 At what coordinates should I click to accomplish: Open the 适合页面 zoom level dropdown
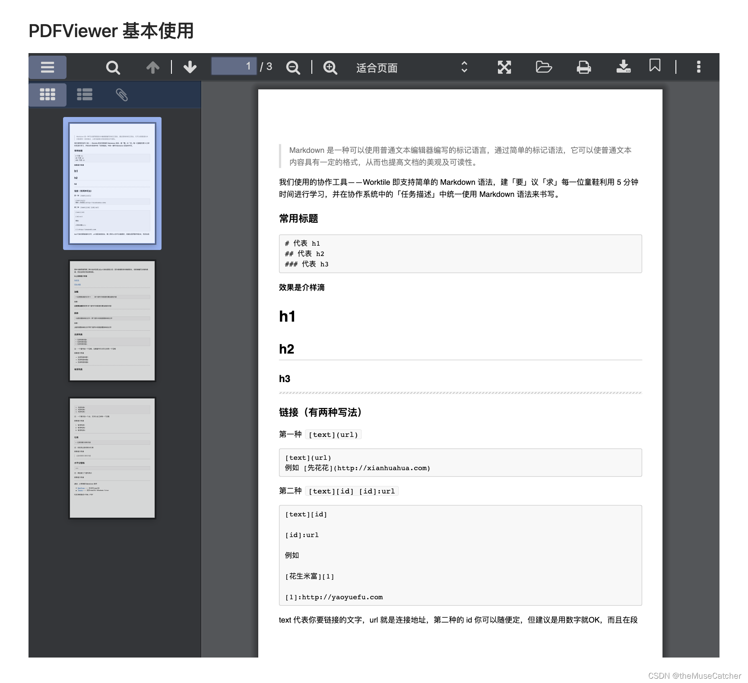pos(377,67)
